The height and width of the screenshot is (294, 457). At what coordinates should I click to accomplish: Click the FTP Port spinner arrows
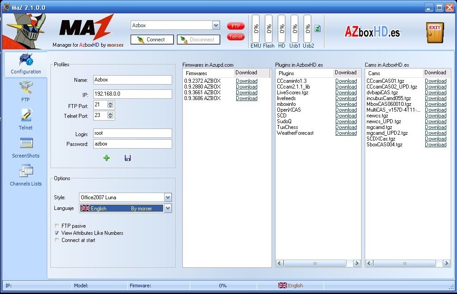[x=111, y=105]
